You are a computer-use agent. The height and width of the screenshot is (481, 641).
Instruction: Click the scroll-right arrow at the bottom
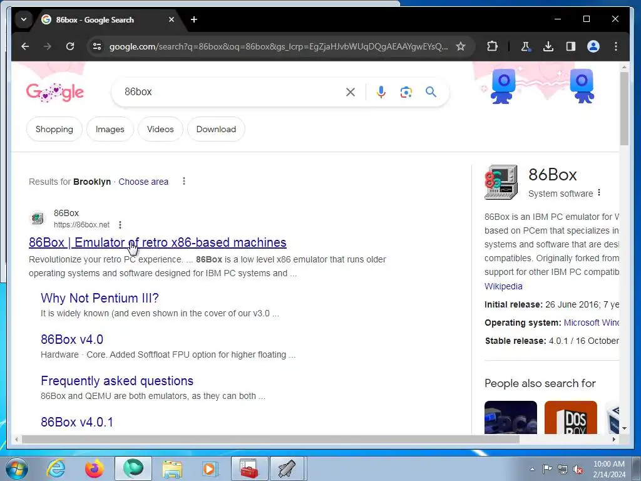(x=613, y=439)
